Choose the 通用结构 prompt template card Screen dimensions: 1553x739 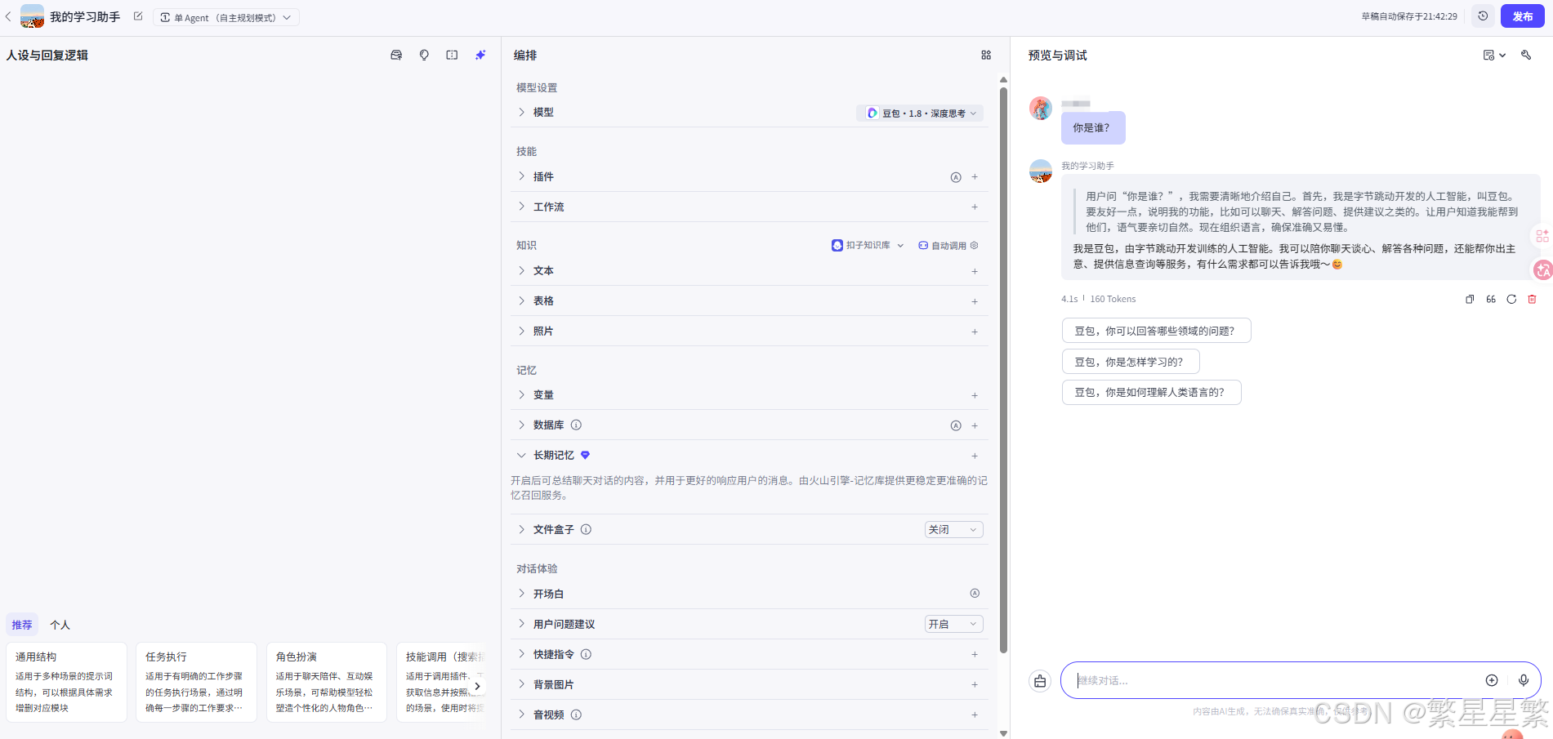tap(66, 682)
